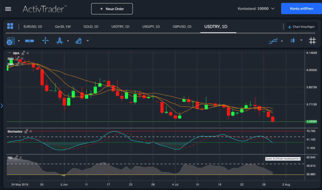This screenshot has width=322, height=190.
Task: Click the 2 Aug date label
Action: (286, 184)
